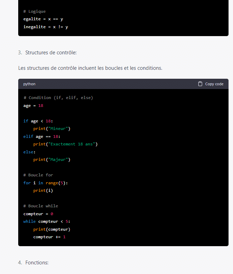Select the heading 'Structures de contrôle:'

[x=51, y=53]
